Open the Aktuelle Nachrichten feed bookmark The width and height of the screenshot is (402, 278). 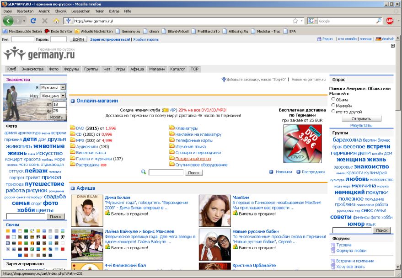94,31
